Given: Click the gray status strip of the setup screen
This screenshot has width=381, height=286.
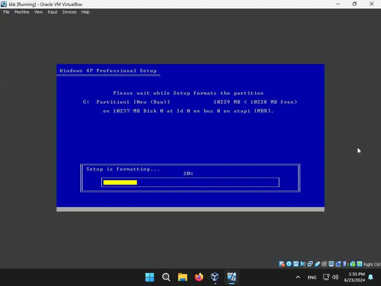Looking at the screenshot, I should coord(190,209).
